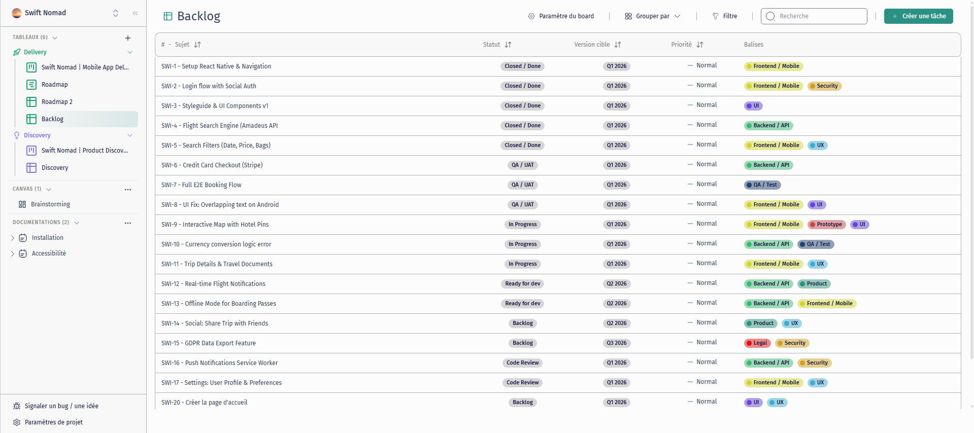Screen dimensions: 974x433
Task: Click the Recherche search field
Action: pyautogui.click(x=814, y=16)
